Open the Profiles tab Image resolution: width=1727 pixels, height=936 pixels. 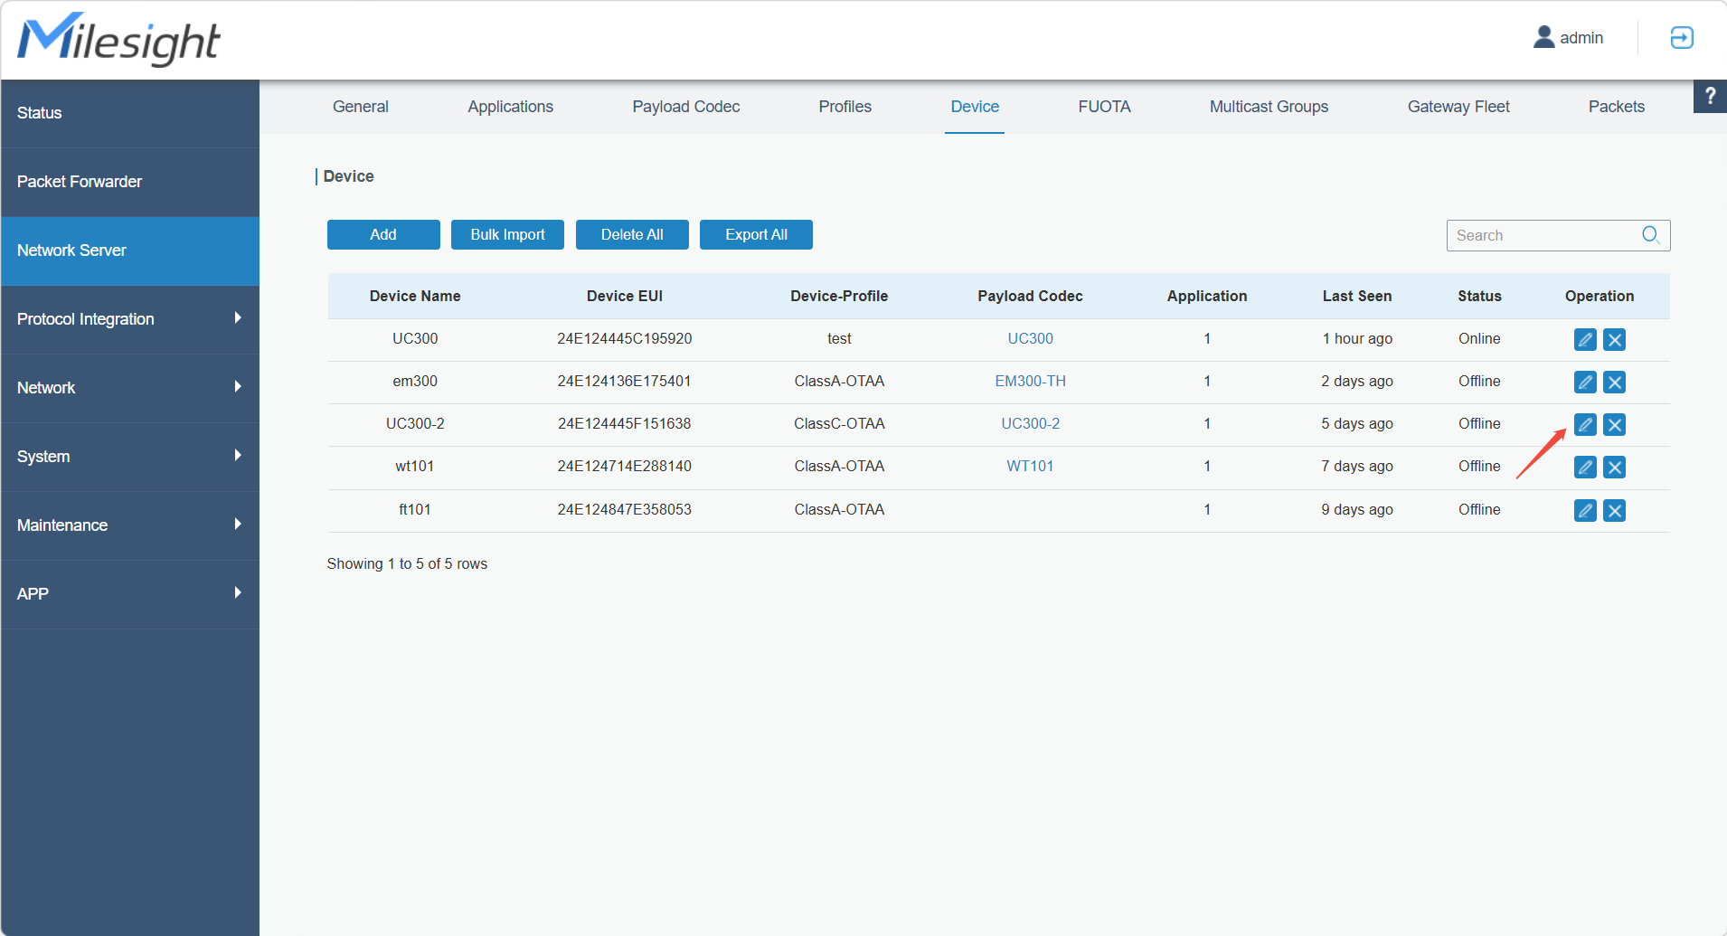click(845, 107)
